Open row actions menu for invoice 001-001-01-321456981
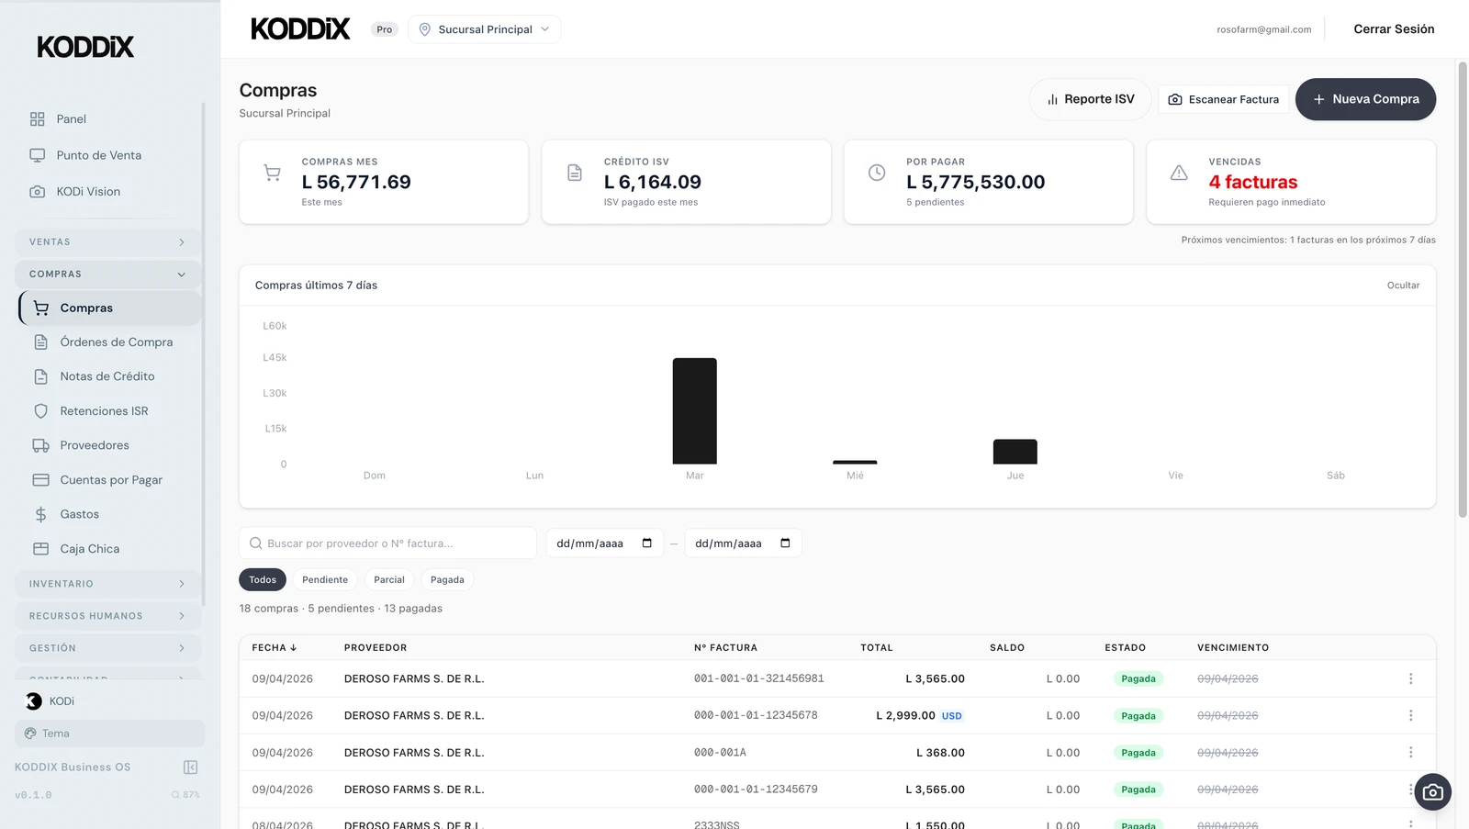Image resolution: width=1469 pixels, height=829 pixels. click(1410, 679)
